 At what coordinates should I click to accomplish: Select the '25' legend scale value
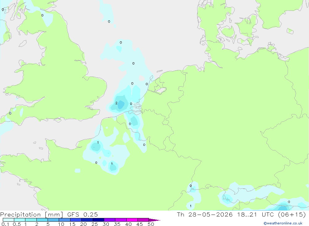[95, 224]
